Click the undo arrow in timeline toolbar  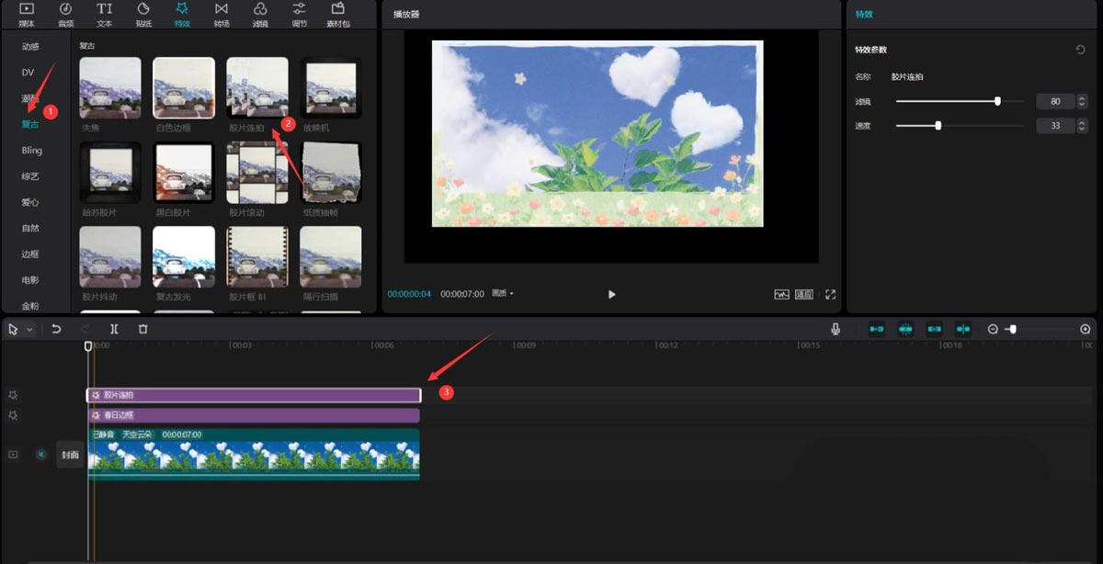point(56,329)
